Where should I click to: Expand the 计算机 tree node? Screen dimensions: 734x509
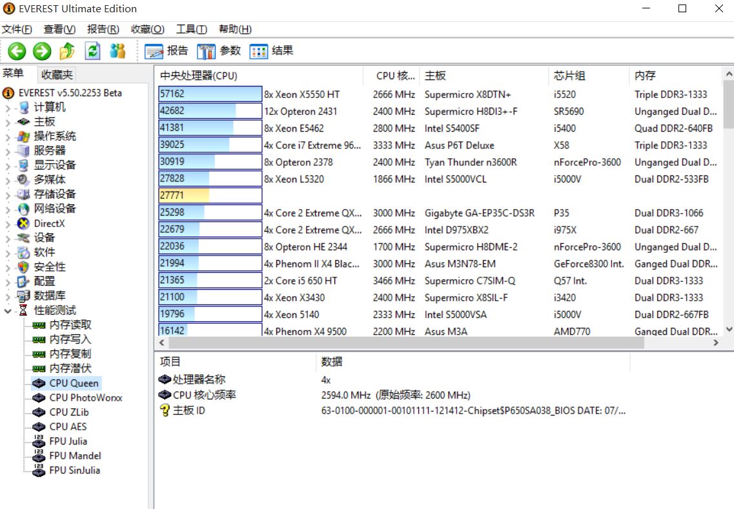coord(8,108)
